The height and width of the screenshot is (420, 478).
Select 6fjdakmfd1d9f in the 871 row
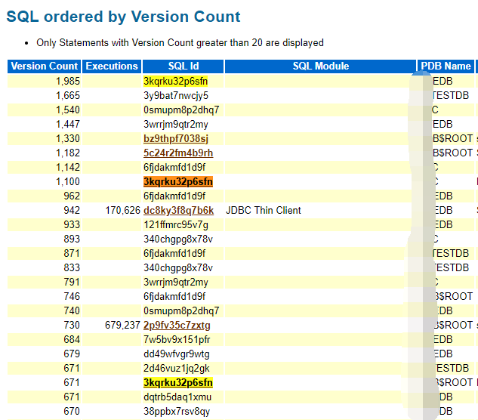click(174, 254)
